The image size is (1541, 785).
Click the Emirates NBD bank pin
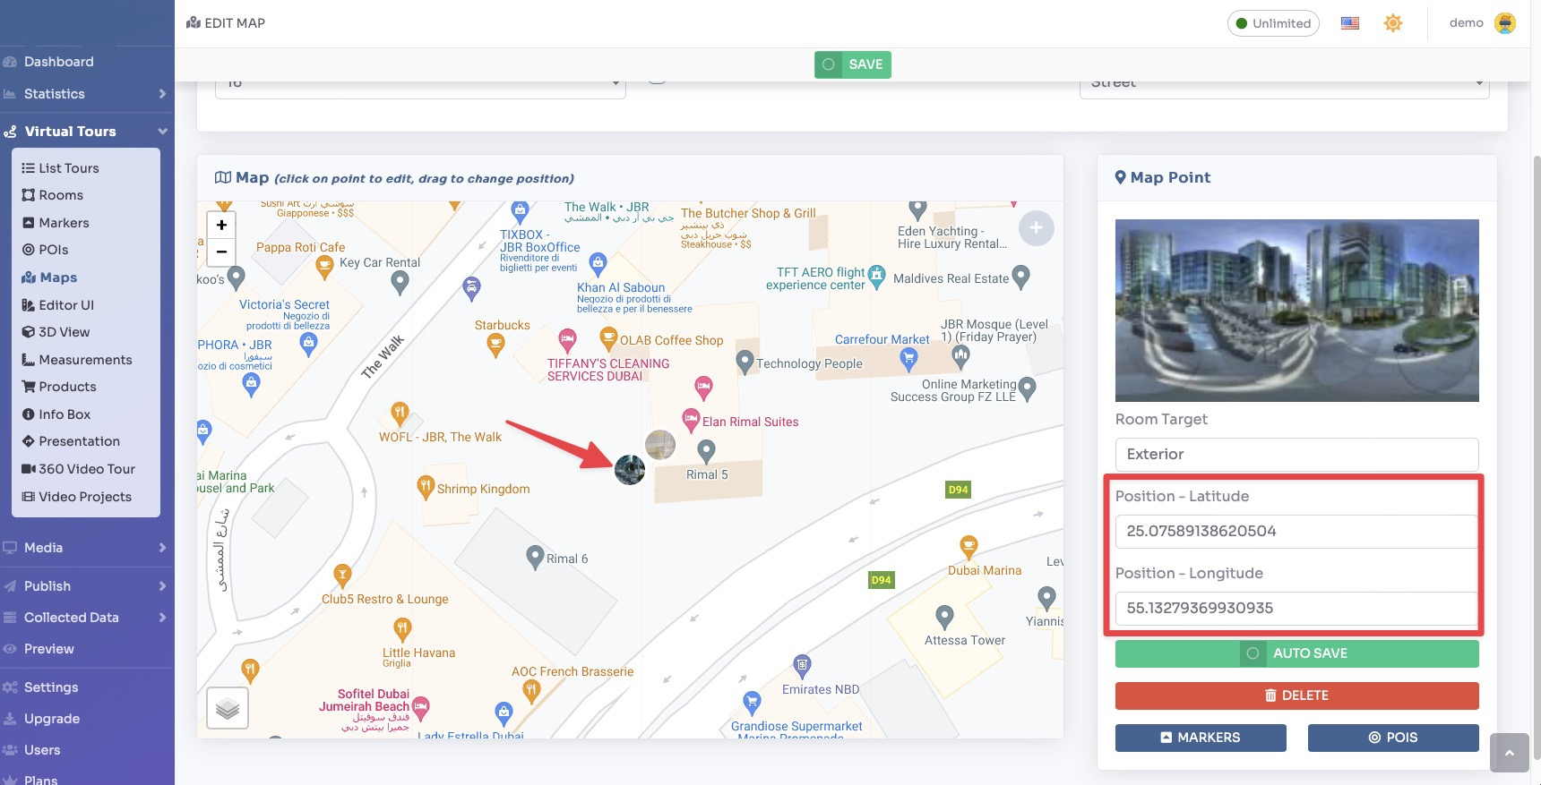tap(802, 666)
